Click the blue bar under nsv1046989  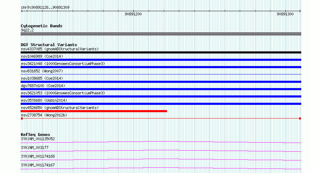[x=161, y=60]
